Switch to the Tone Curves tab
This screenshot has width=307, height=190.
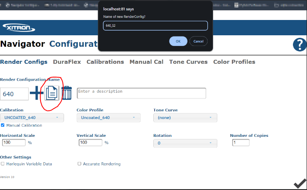(188, 62)
